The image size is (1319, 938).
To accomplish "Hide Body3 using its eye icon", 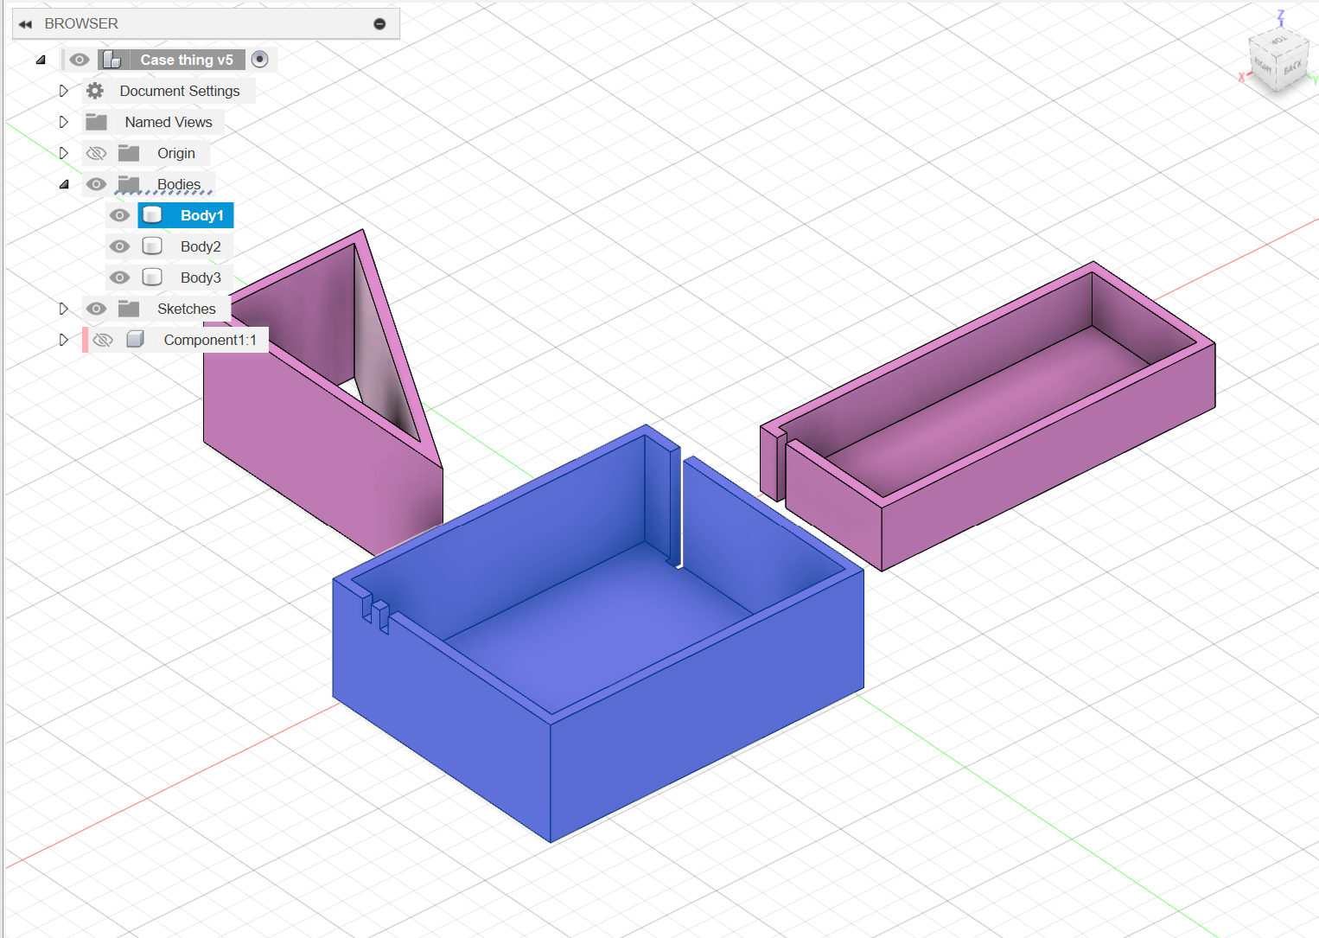I will pyautogui.click(x=120, y=278).
